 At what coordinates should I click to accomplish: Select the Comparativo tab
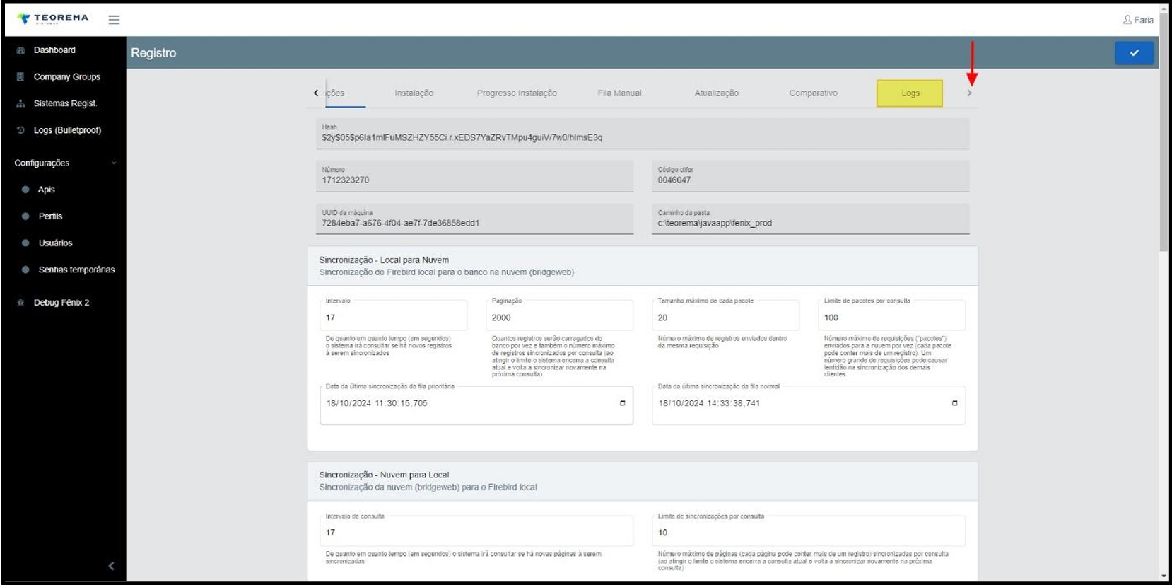pyautogui.click(x=813, y=93)
